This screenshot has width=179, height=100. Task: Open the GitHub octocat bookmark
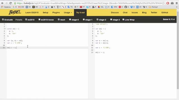coord(127,7)
